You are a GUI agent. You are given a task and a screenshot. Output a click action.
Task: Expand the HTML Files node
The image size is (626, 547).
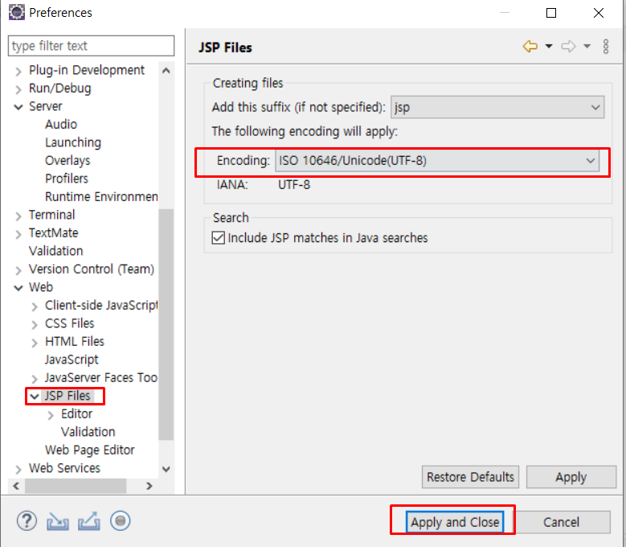tap(35, 343)
